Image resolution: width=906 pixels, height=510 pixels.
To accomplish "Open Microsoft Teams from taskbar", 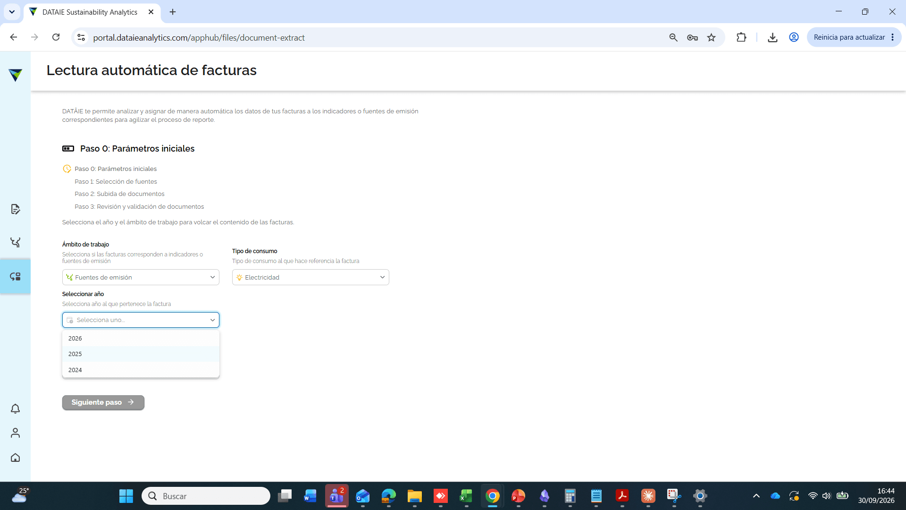I will pos(336,496).
